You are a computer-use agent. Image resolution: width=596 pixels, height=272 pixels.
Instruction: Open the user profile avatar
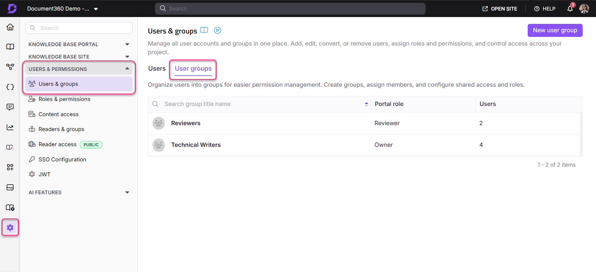tap(584, 9)
